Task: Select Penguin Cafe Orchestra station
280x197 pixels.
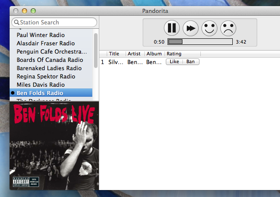Action: coord(51,51)
